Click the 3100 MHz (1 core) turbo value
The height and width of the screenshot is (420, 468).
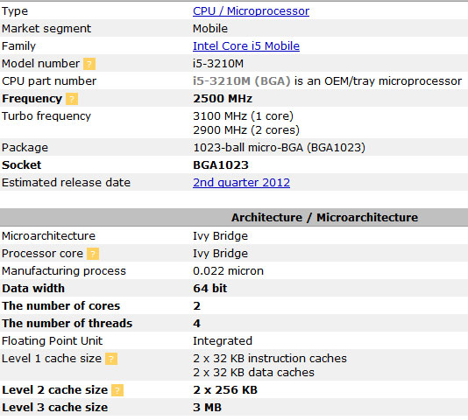pos(244,116)
